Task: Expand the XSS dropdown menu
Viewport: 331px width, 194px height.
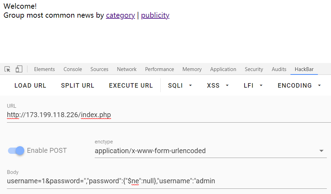Action: point(218,86)
